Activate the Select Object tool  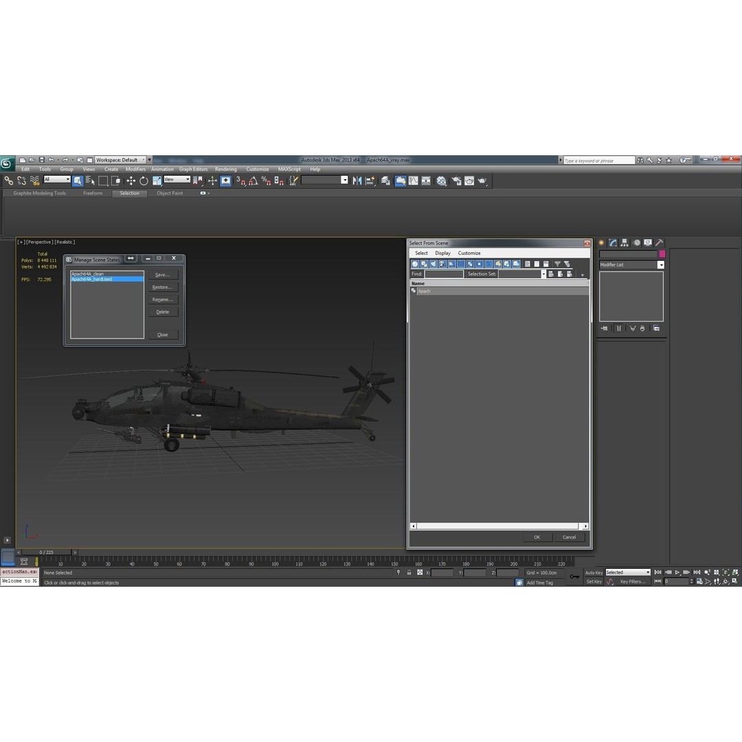(x=78, y=181)
